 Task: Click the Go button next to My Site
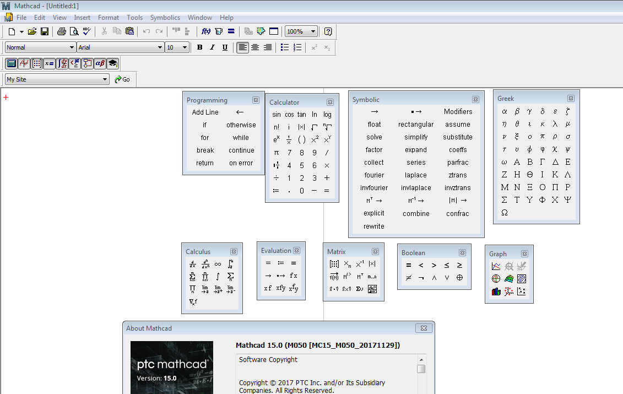(122, 79)
